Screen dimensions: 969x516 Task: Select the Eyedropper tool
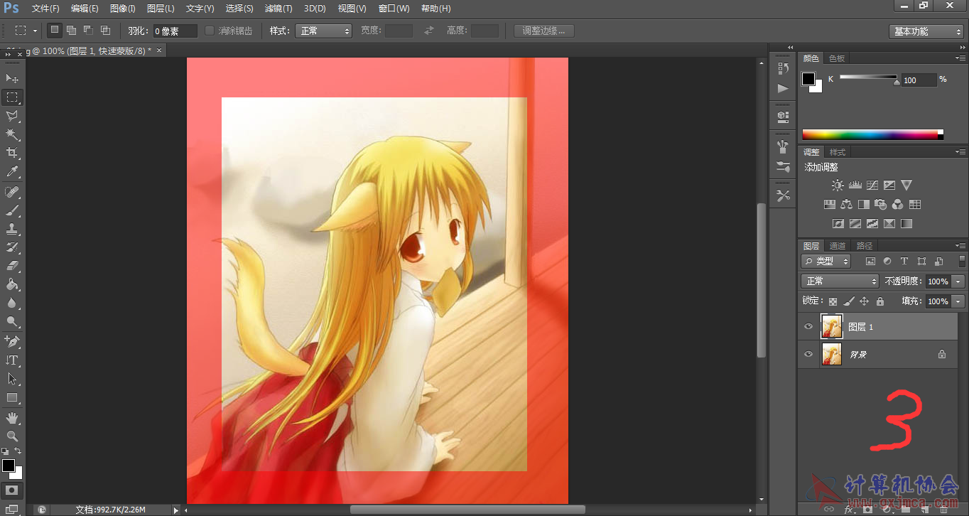point(12,171)
